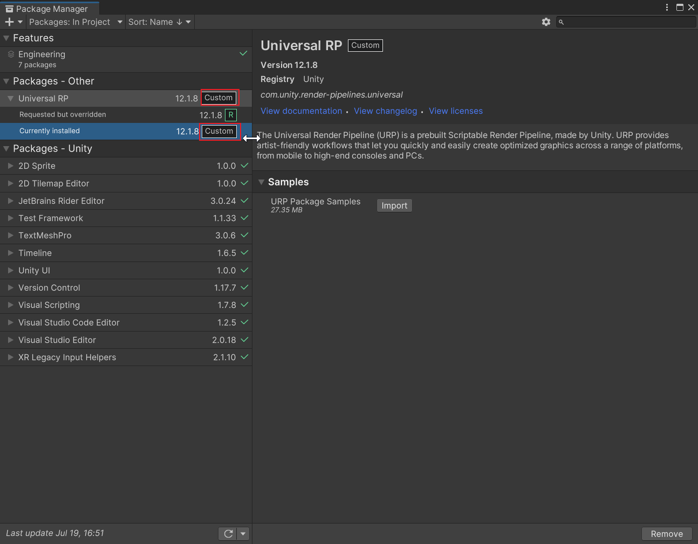Select the Requested but overridden version row
This screenshot has height=544, width=698.
[x=81, y=114]
